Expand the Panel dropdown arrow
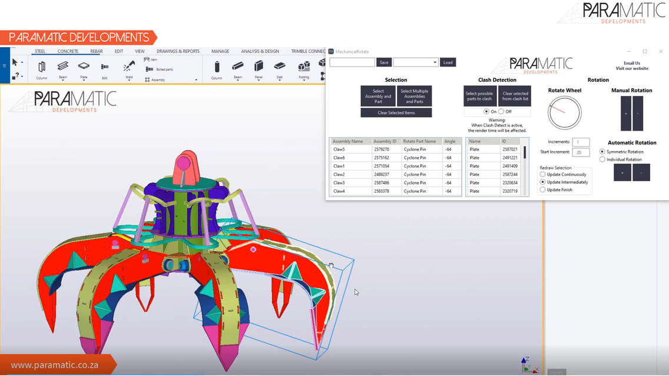Screen dimensions: 669x376 [x=259, y=81]
